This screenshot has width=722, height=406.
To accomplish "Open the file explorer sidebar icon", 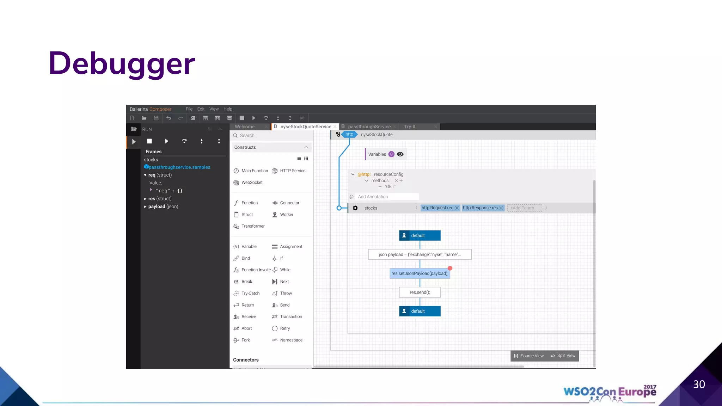I will pos(134,129).
